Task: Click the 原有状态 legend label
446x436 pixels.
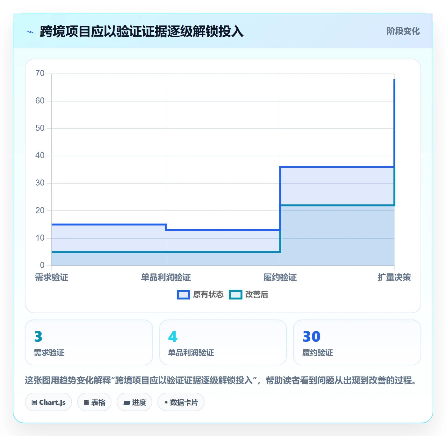Action: click(208, 295)
